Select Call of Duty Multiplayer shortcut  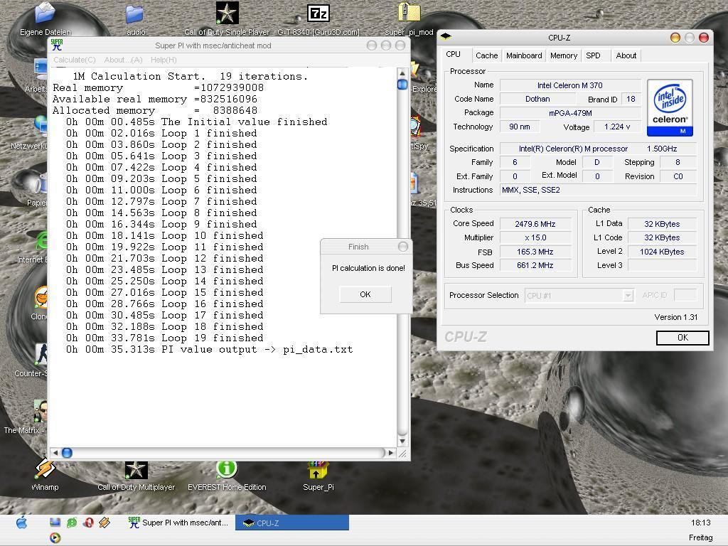pyautogui.click(x=136, y=476)
